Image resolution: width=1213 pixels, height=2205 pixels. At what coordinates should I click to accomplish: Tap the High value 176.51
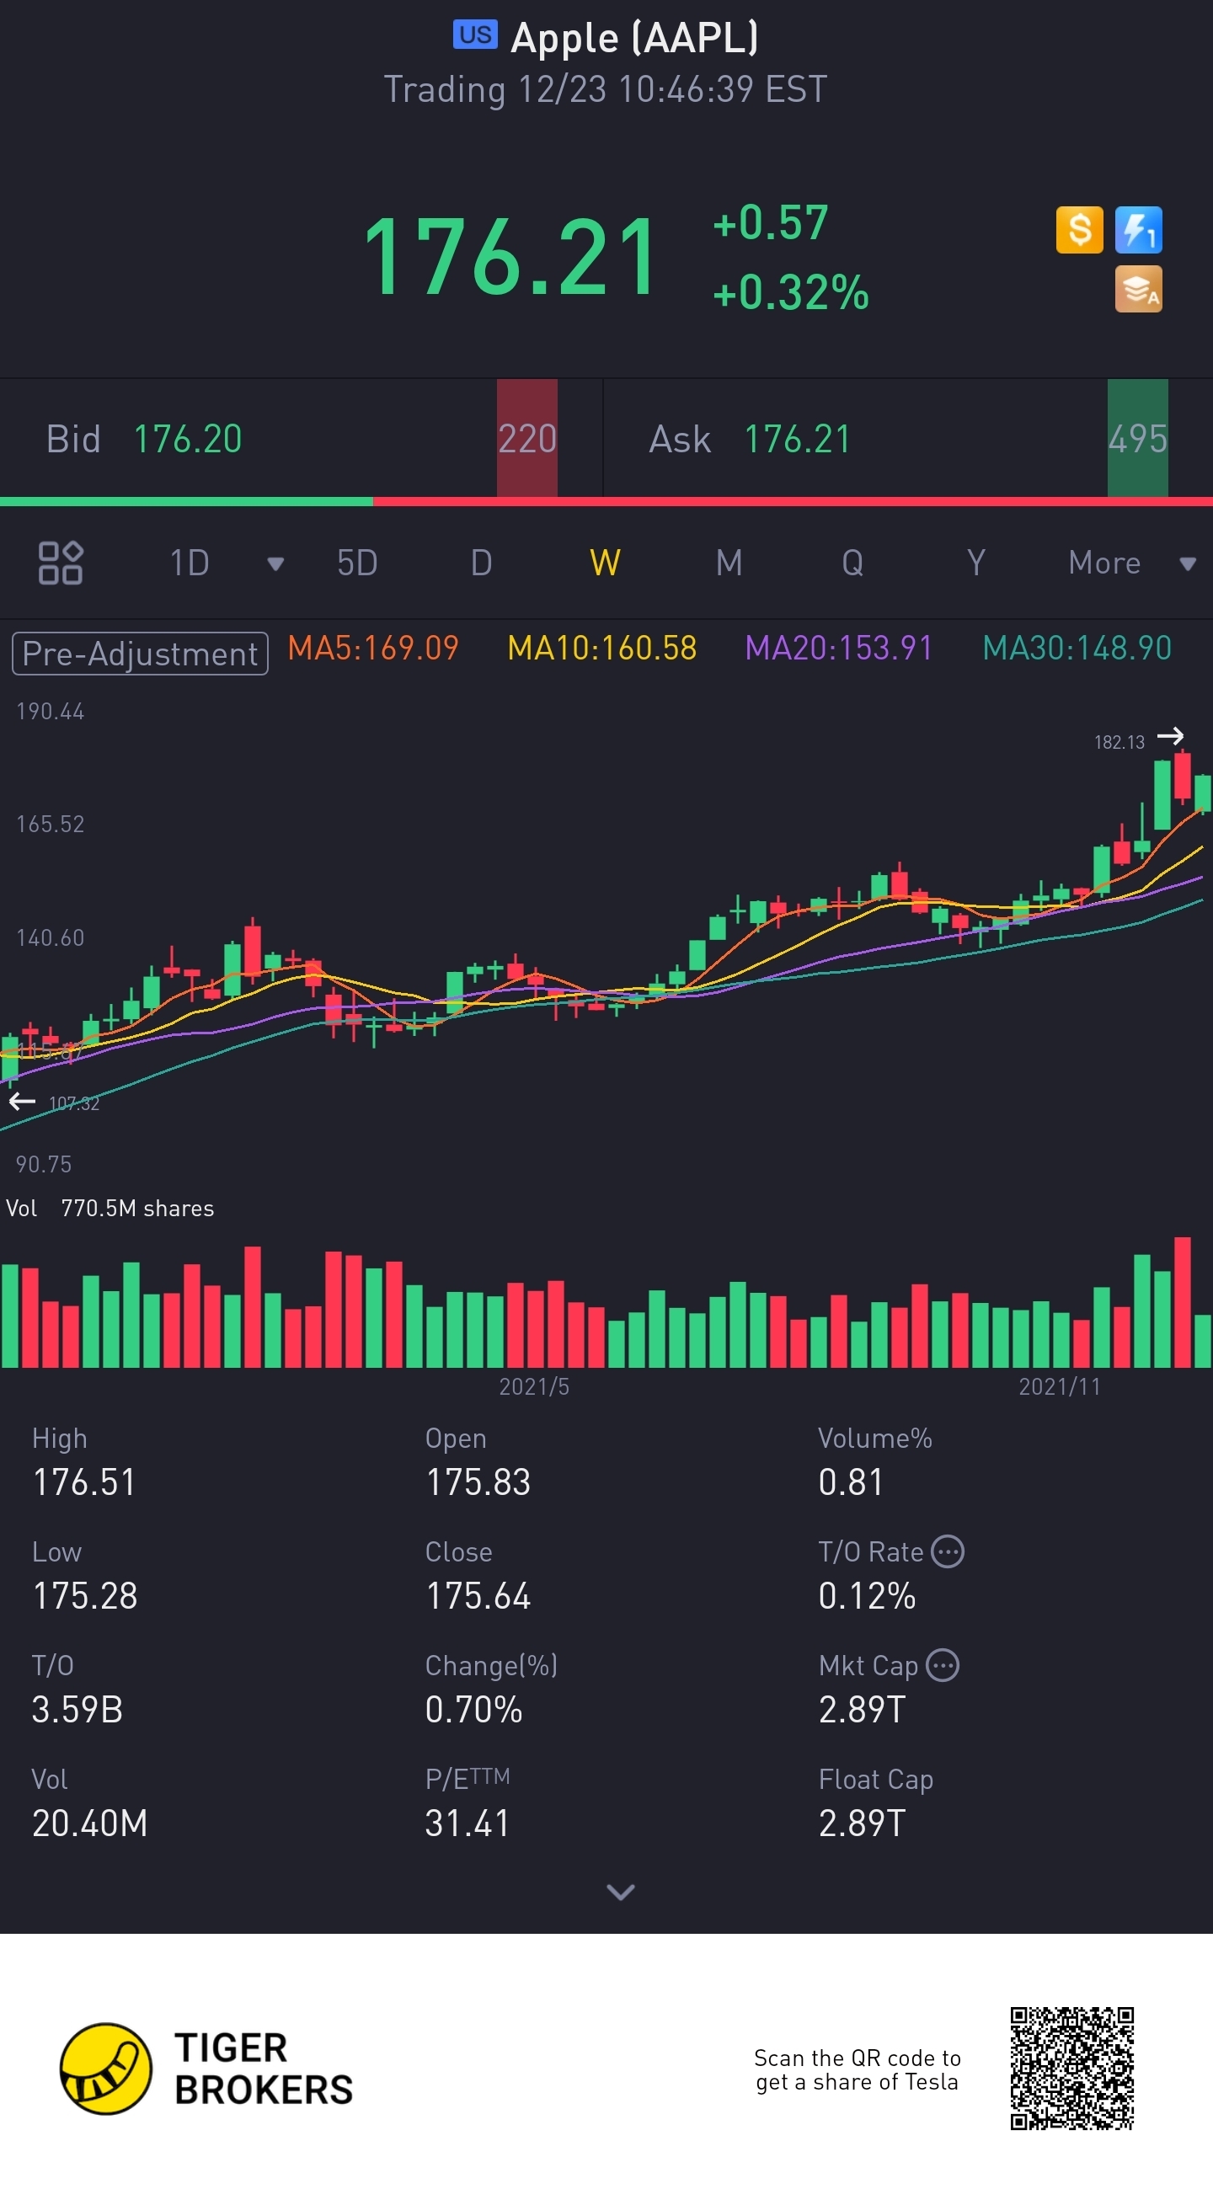(84, 1482)
